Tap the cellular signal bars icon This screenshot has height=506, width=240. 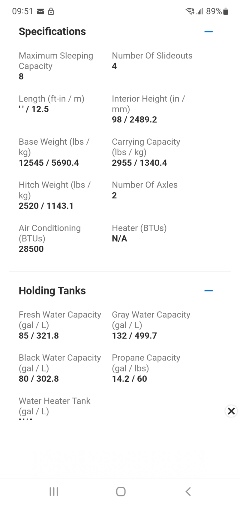[200, 12]
